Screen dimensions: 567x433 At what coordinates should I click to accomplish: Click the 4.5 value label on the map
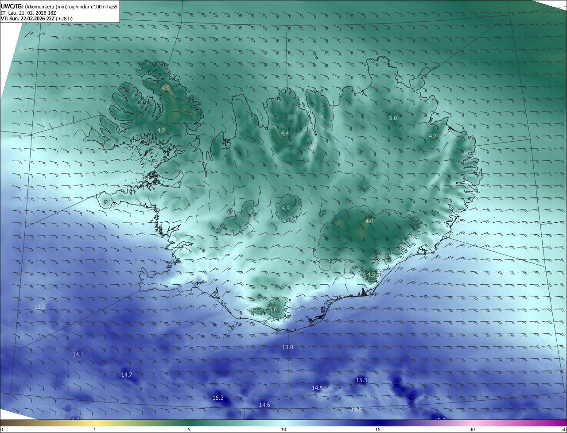click(371, 274)
